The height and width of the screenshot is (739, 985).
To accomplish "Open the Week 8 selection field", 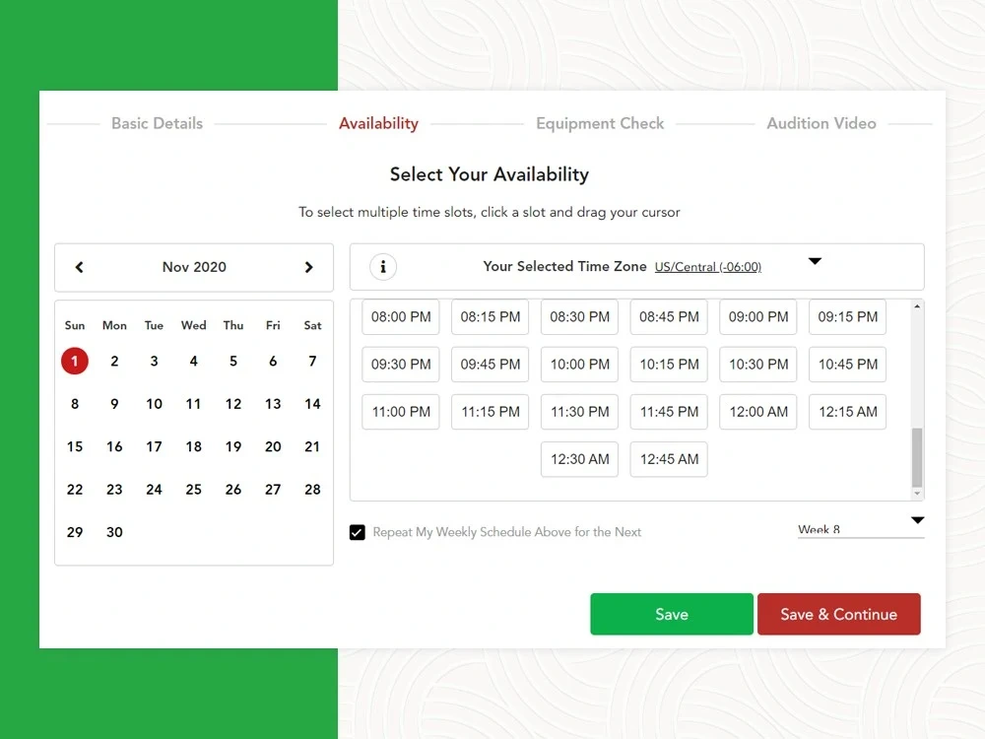I will [x=849, y=527].
